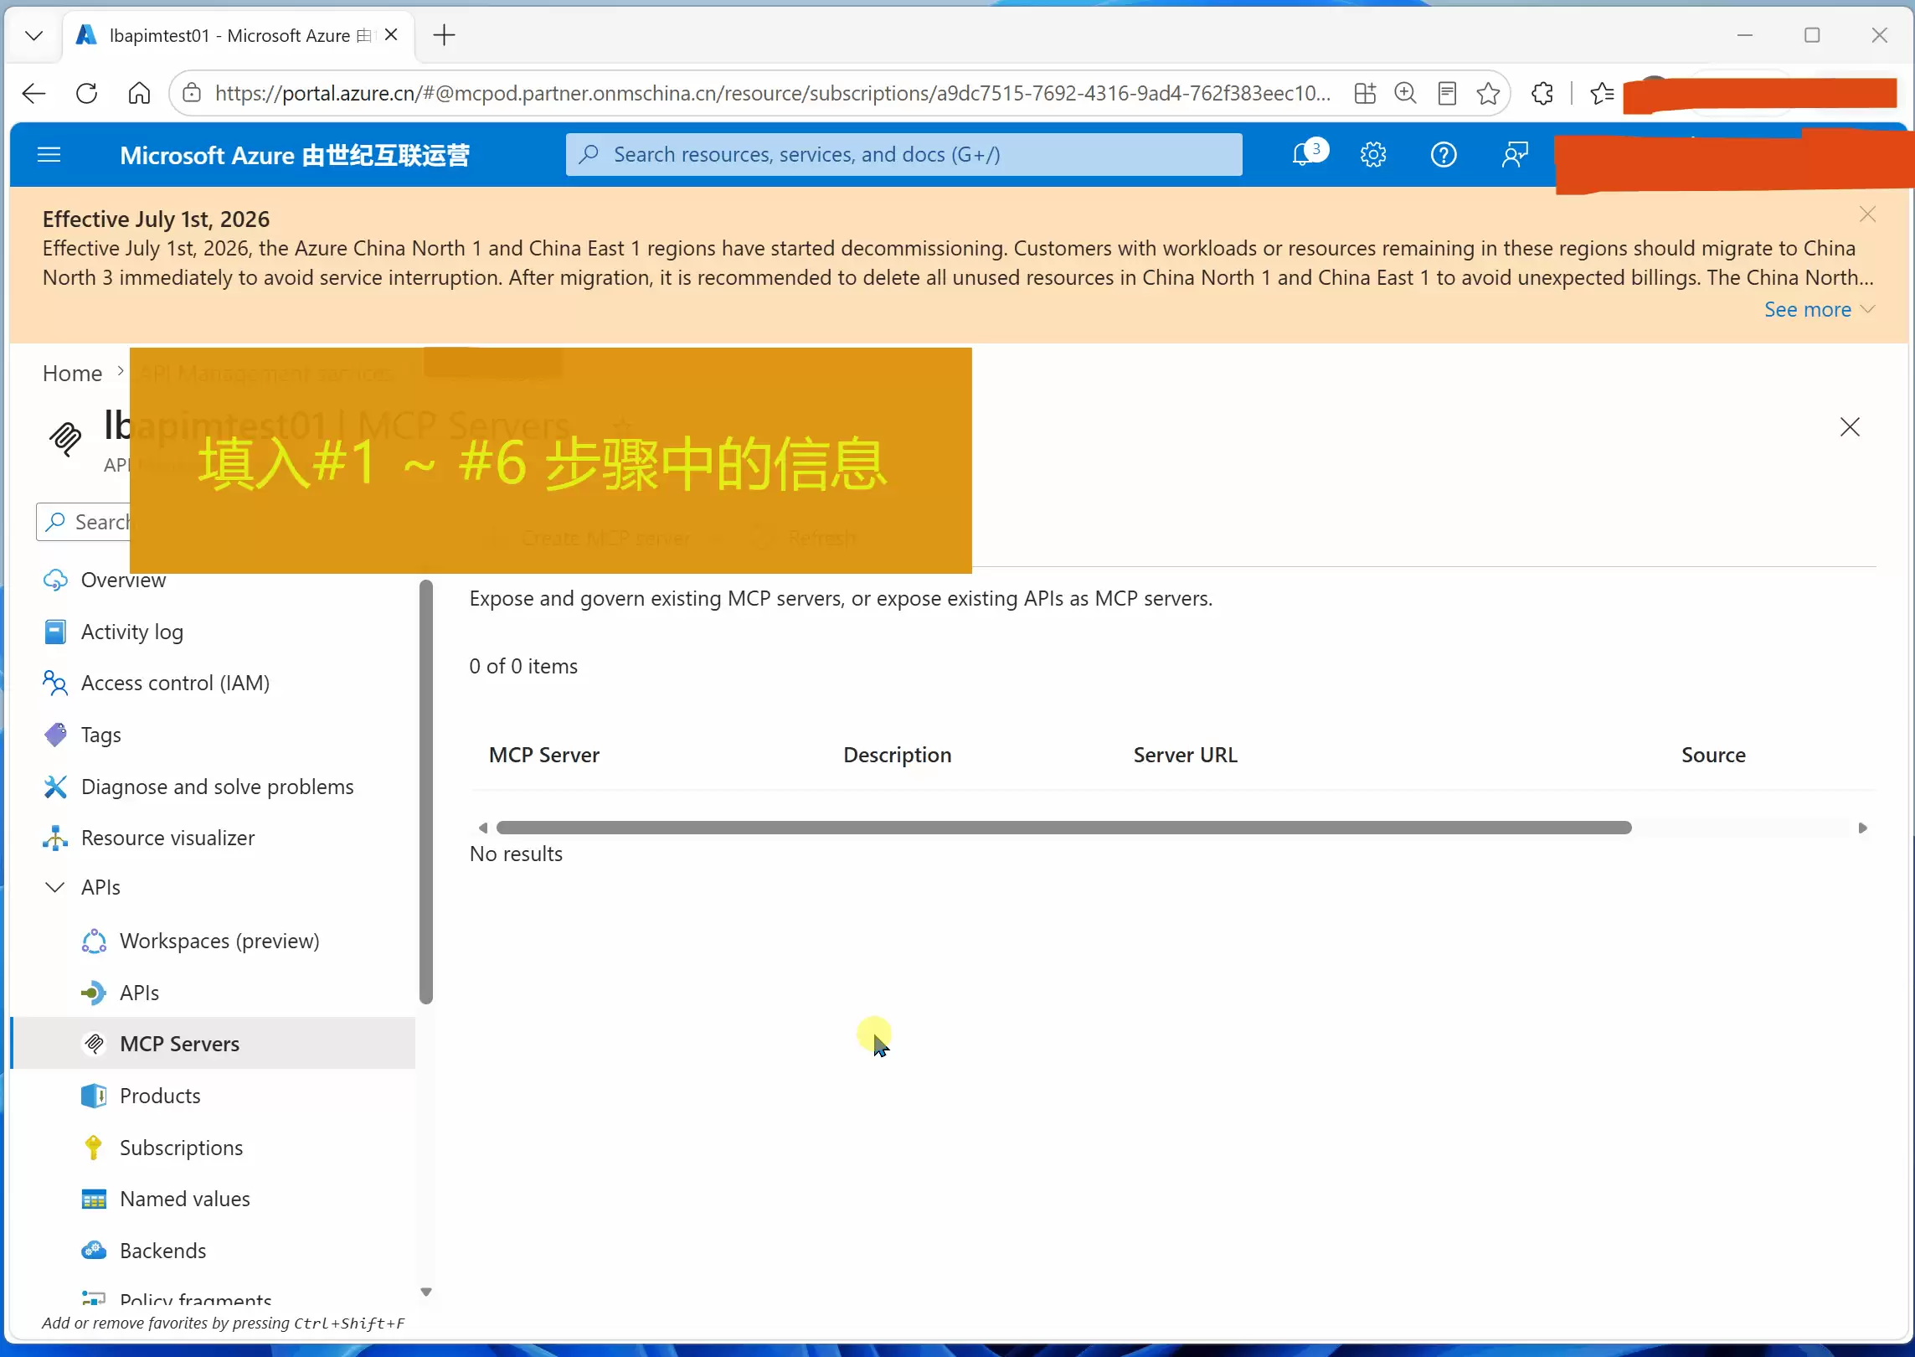The image size is (1915, 1357).
Task: Open Tags menu item
Action: point(100,735)
